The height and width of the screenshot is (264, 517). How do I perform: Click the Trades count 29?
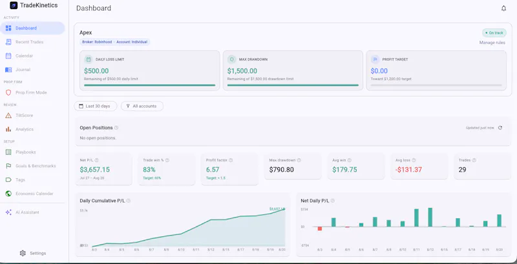click(x=462, y=170)
